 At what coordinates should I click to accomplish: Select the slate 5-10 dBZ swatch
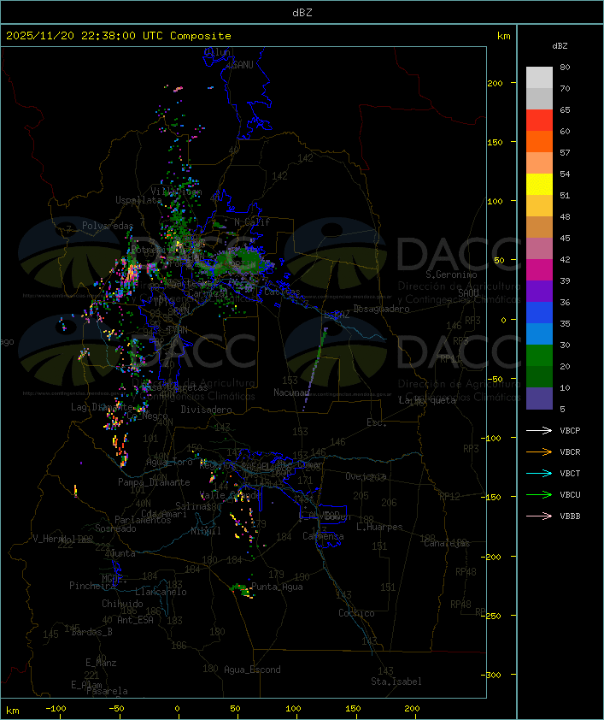click(x=539, y=398)
